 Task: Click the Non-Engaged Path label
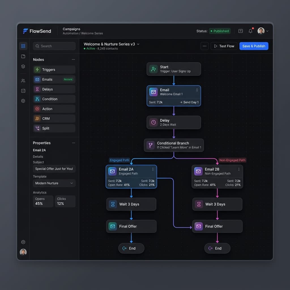232,160
